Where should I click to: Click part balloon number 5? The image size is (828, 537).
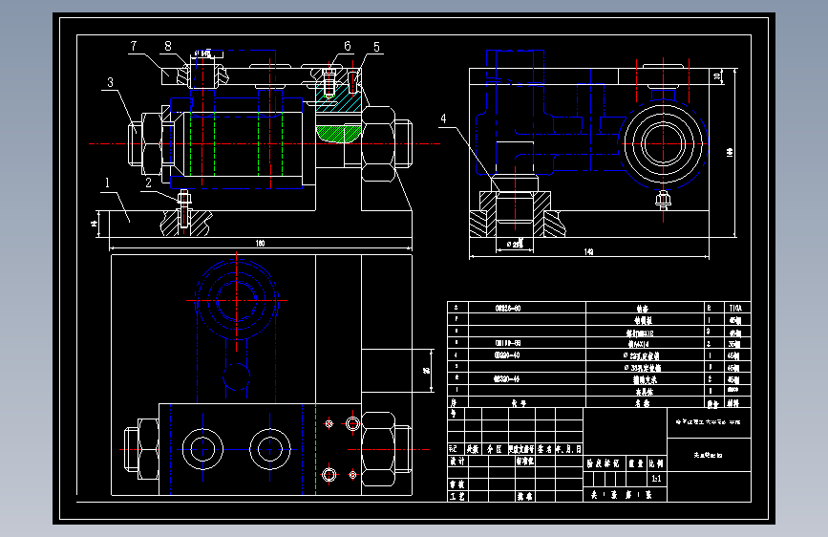[376, 48]
